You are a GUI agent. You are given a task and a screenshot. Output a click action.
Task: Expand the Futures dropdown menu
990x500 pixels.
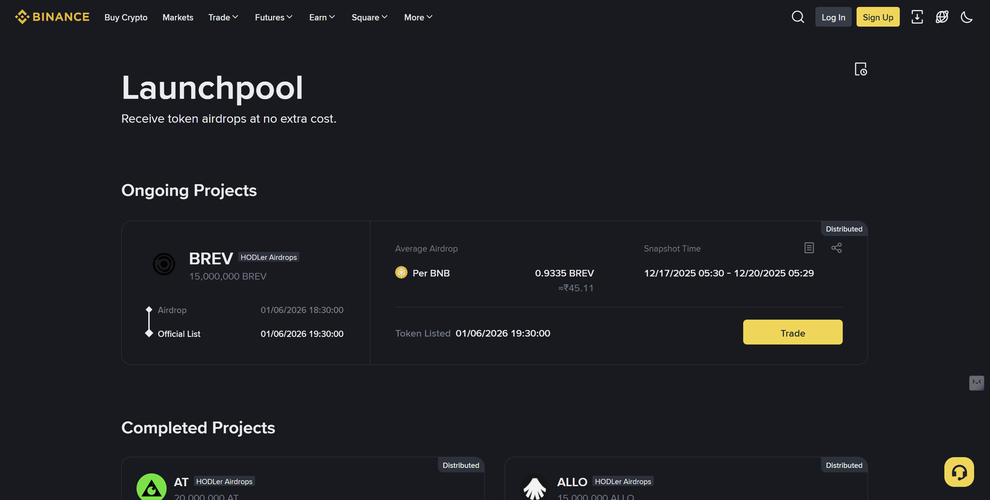click(274, 17)
